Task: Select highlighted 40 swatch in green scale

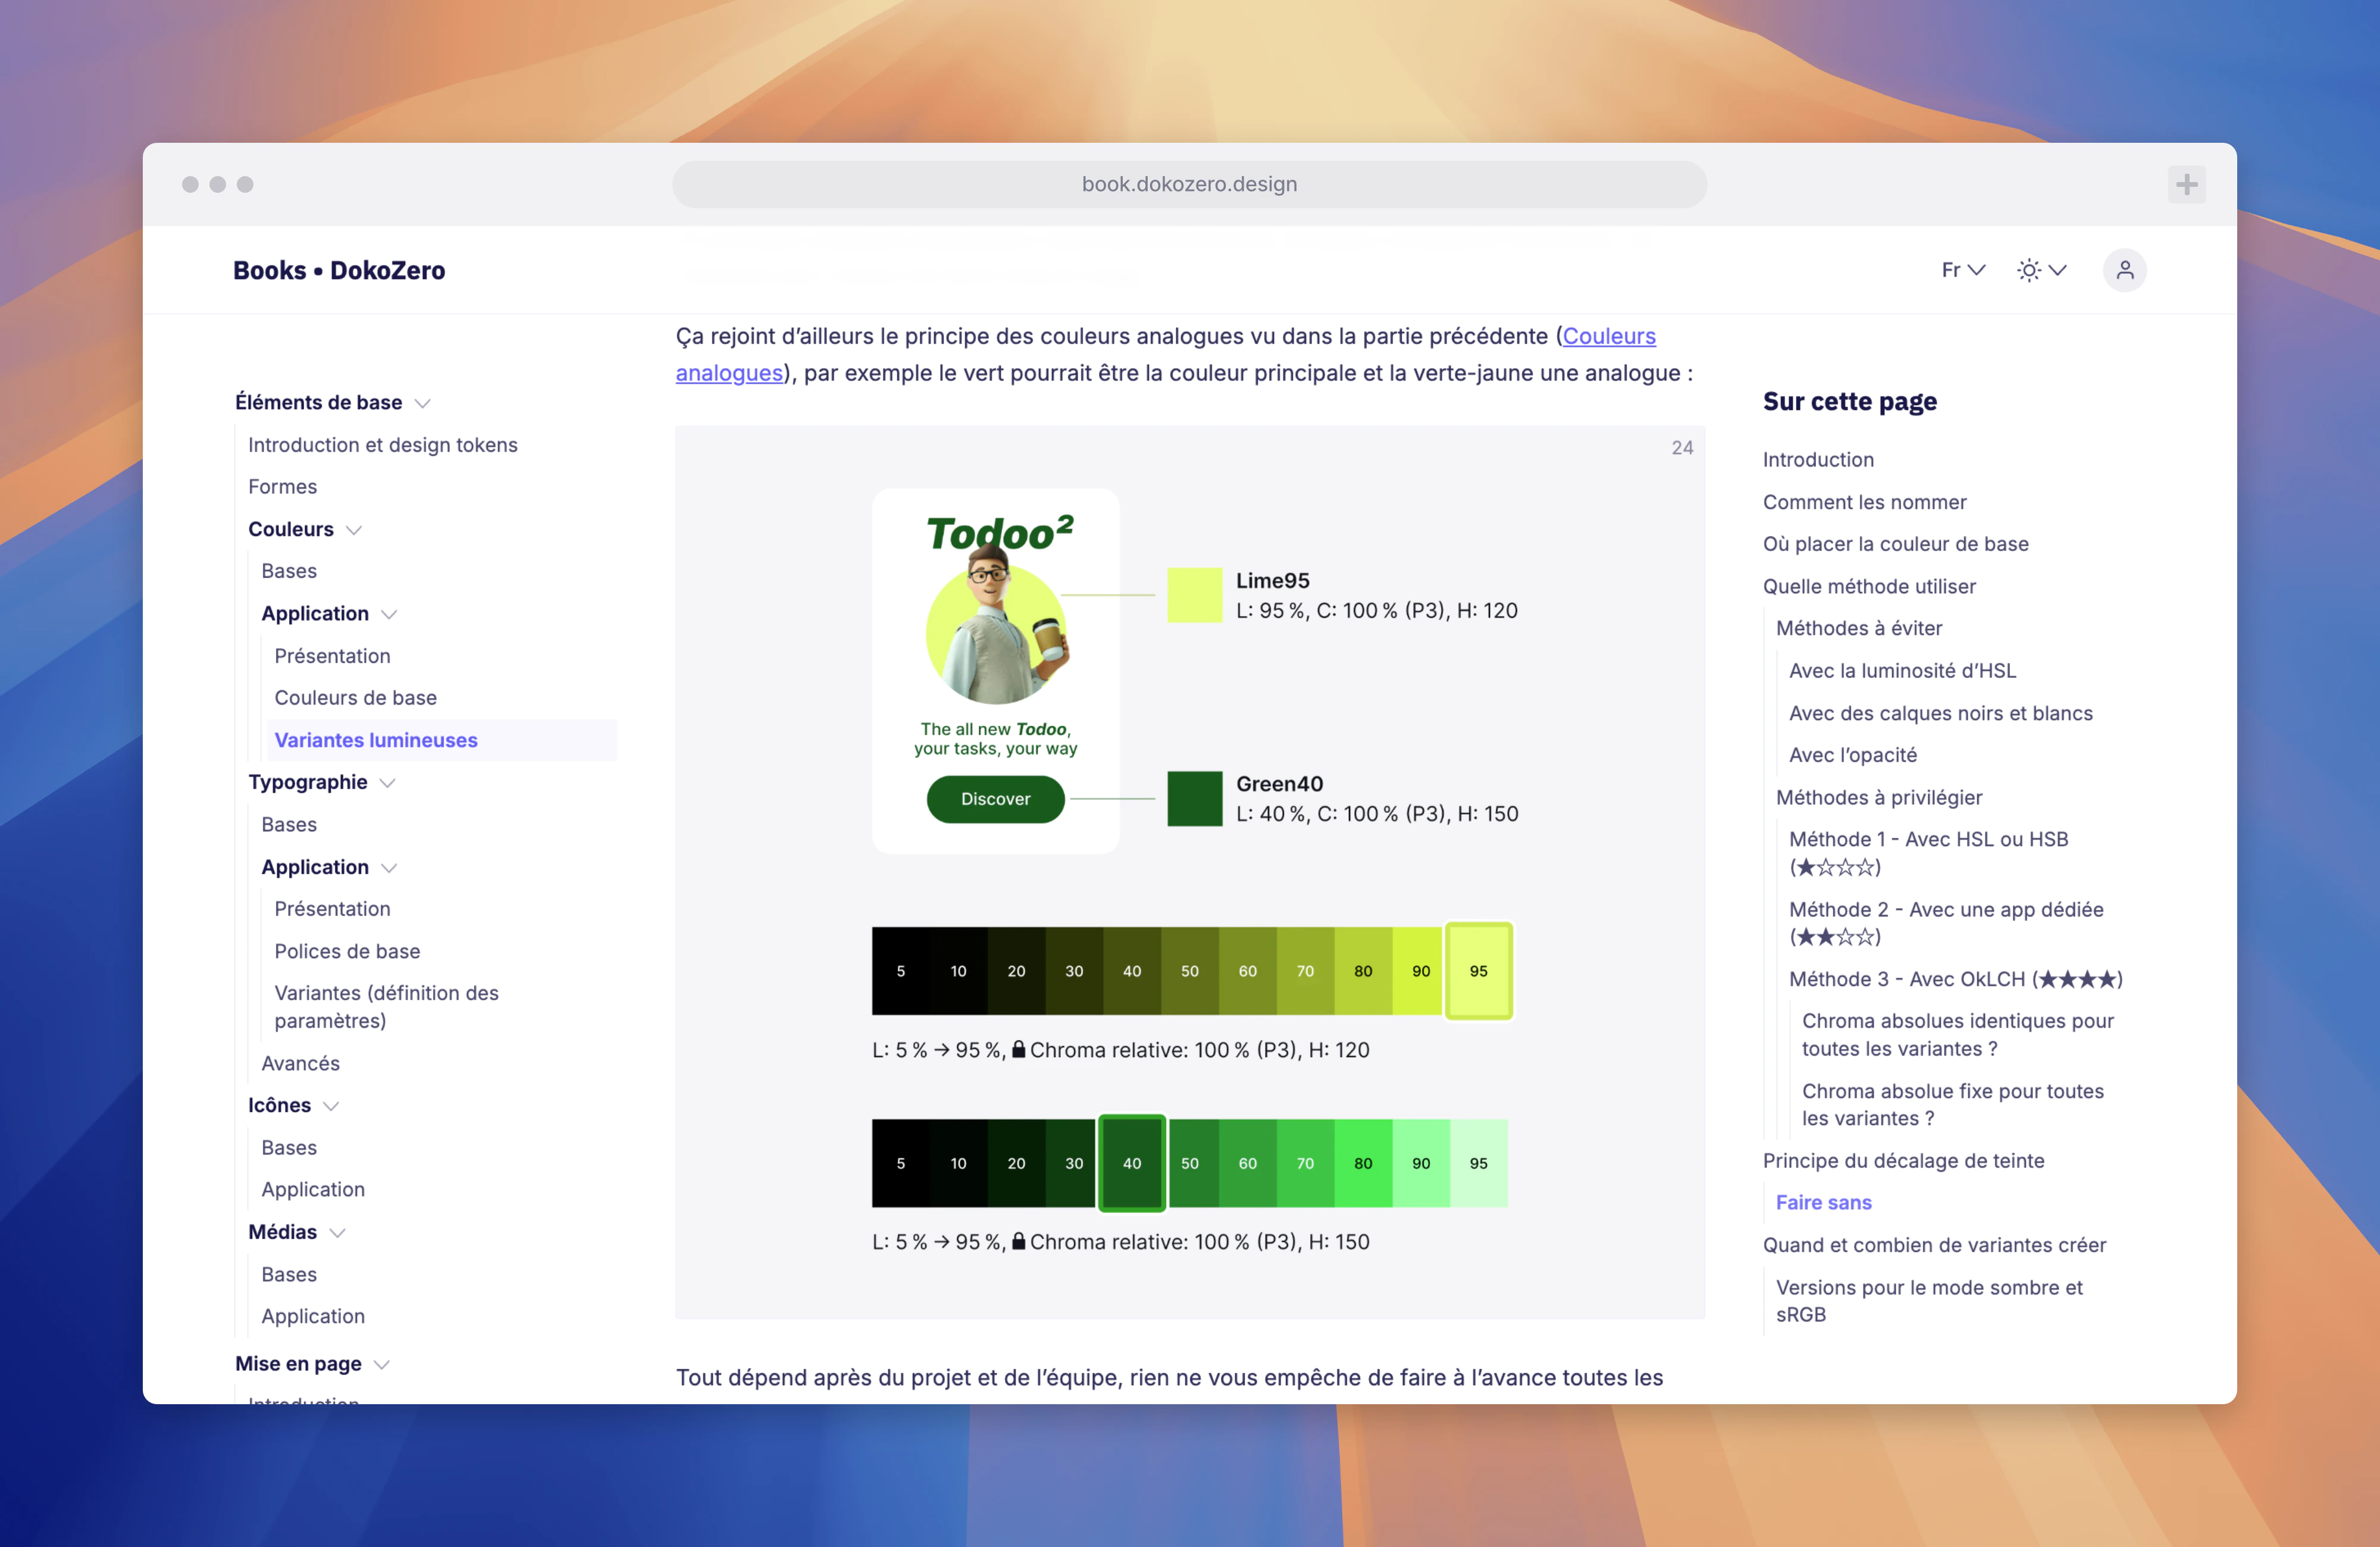Action: pyautogui.click(x=1132, y=1163)
